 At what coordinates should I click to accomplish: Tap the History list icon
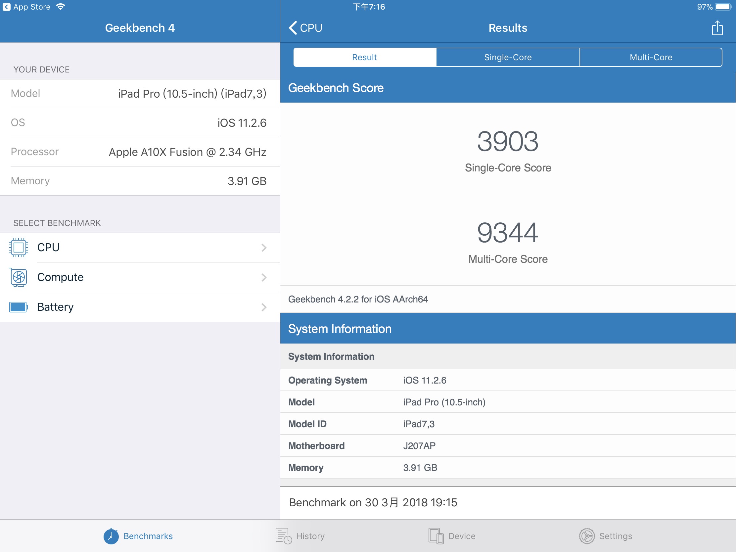pyautogui.click(x=284, y=536)
